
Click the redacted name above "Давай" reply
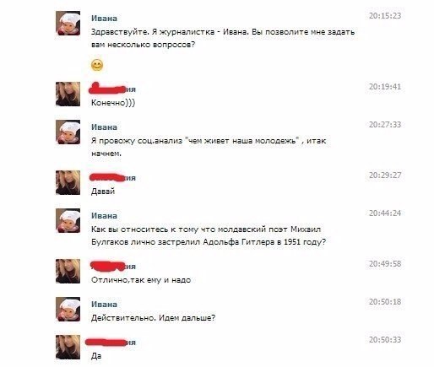pos(112,178)
